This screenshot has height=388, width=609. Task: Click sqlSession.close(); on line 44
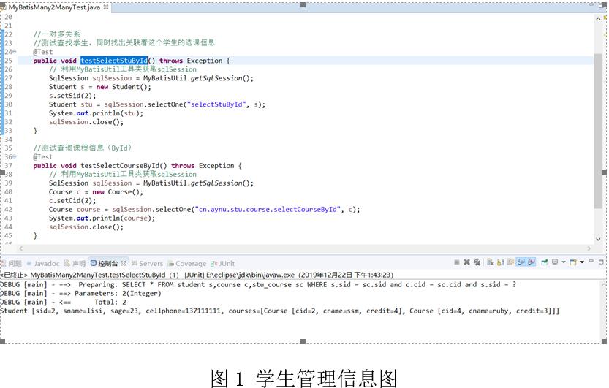(86, 227)
